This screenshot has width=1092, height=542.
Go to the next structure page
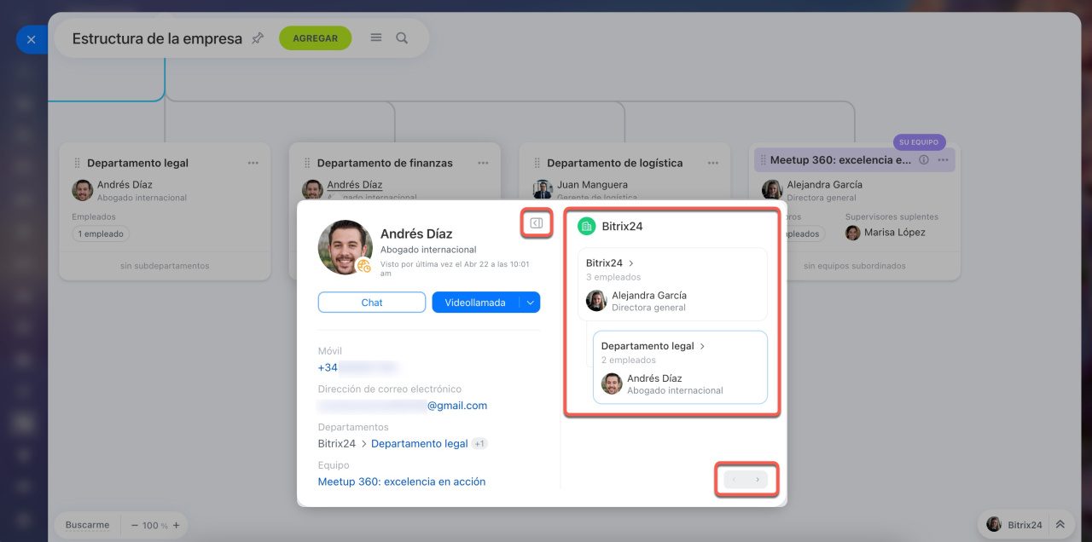(757, 480)
